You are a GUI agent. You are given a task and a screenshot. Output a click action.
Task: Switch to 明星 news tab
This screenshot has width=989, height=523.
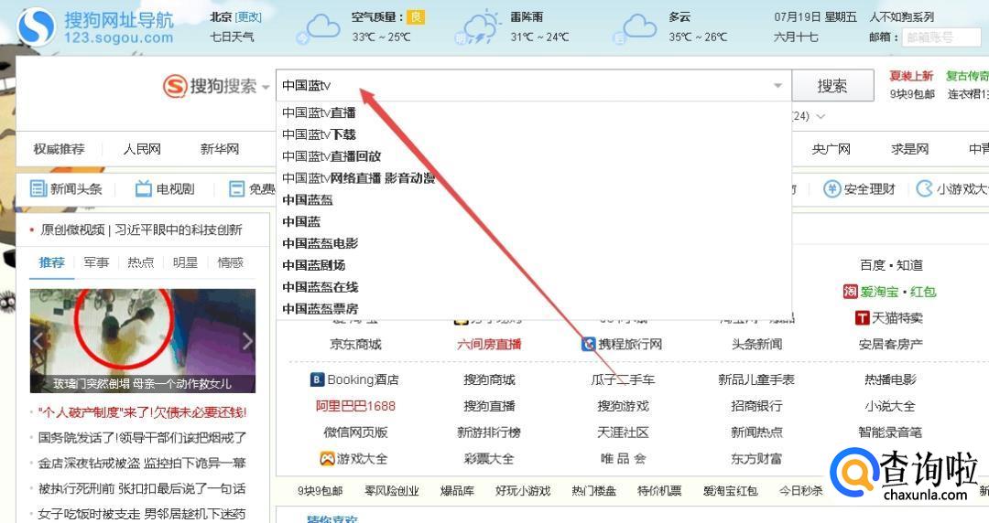pyautogui.click(x=185, y=262)
